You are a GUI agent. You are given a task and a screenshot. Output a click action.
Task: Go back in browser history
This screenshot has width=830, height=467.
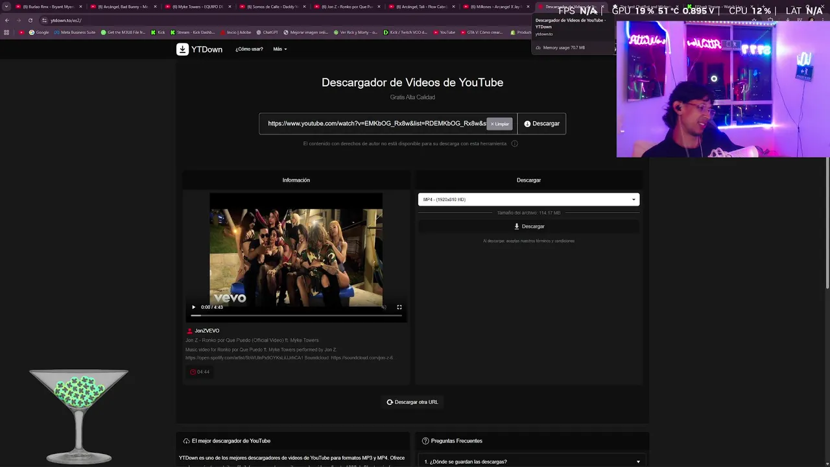(x=7, y=20)
